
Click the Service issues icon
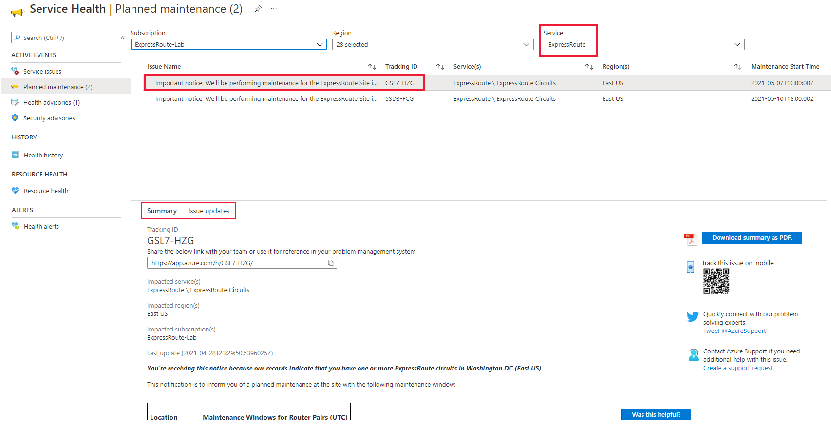(15, 71)
